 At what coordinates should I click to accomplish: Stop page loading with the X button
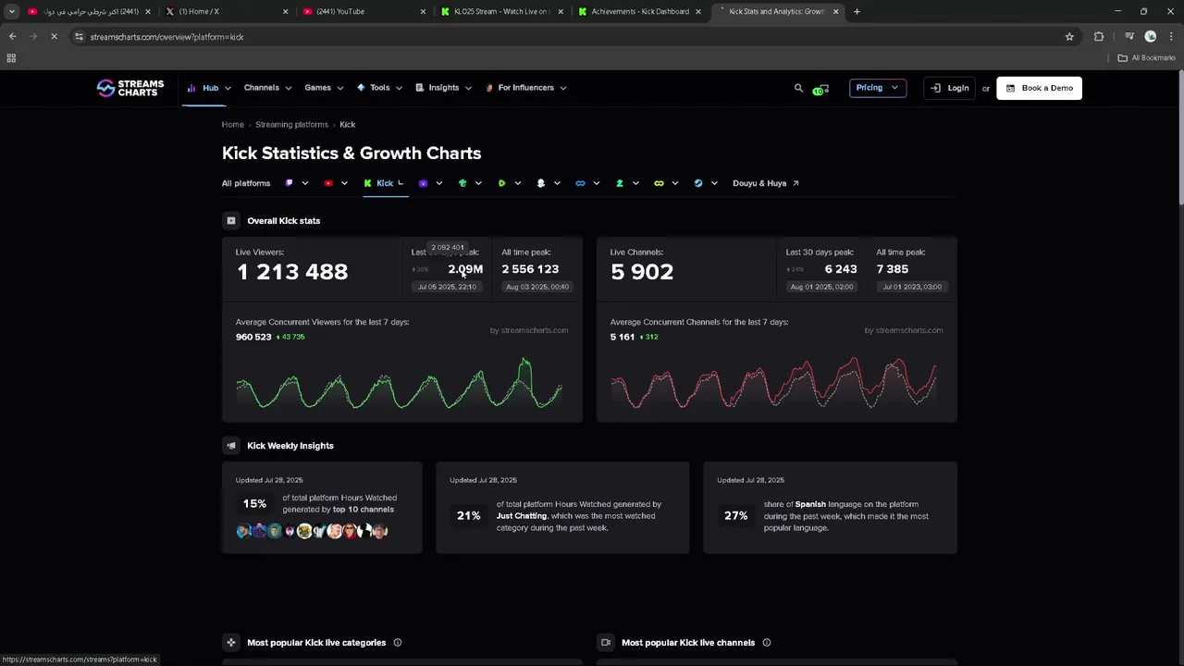(54, 37)
